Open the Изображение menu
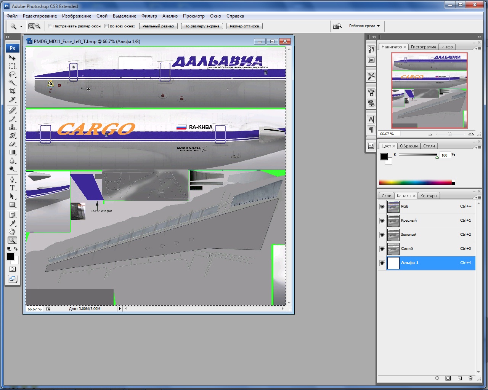Screen dimensions: 488x390 tap(77, 16)
